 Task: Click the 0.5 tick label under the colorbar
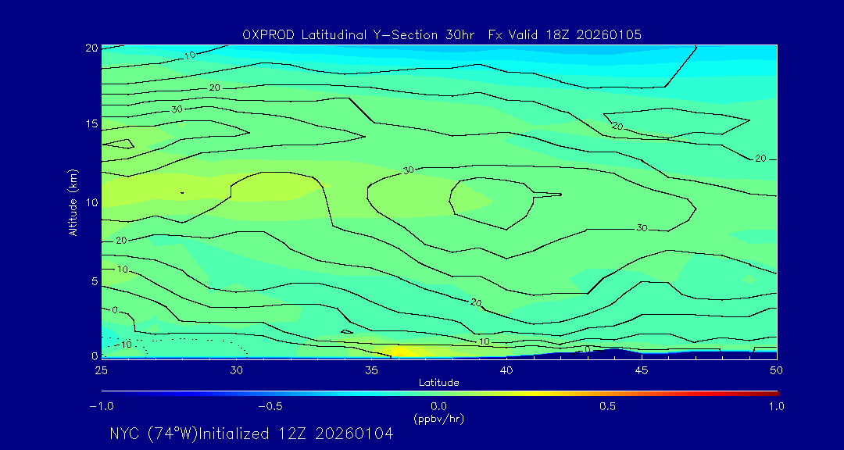[x=607, y=406]
